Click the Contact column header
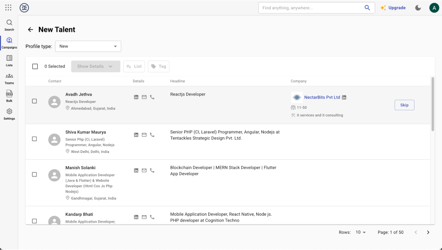 pyautogui.click(x=55, y=81)
